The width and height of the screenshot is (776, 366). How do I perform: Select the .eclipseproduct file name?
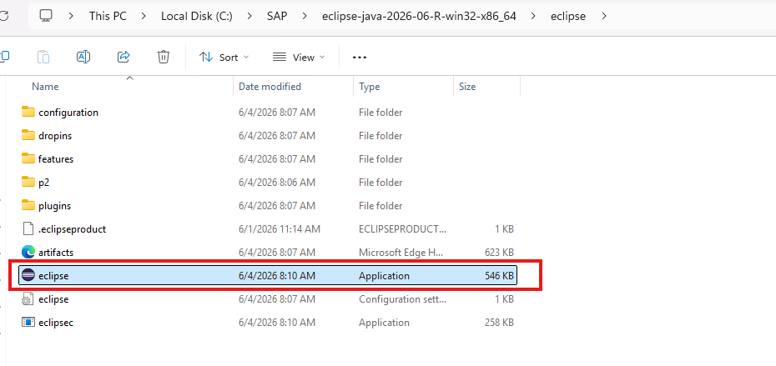click(x=73, y=229)
